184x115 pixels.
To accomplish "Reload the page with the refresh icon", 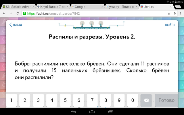I will 18,14.
